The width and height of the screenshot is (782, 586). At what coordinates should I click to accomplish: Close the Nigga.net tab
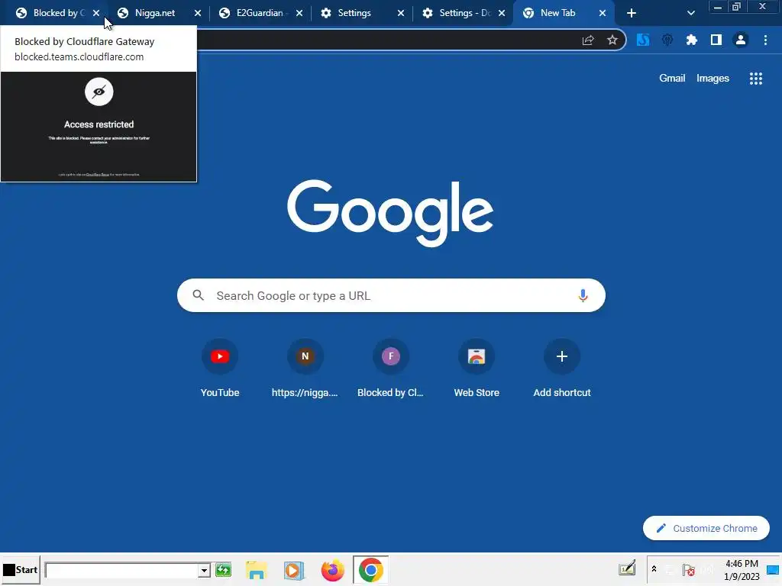point(198,13)
